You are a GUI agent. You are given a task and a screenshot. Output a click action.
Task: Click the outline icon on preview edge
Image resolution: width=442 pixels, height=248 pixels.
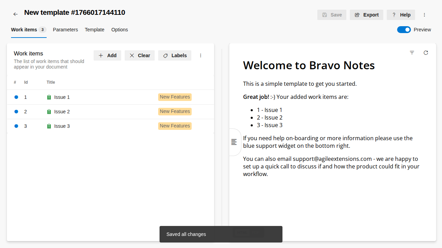point(234,142)
